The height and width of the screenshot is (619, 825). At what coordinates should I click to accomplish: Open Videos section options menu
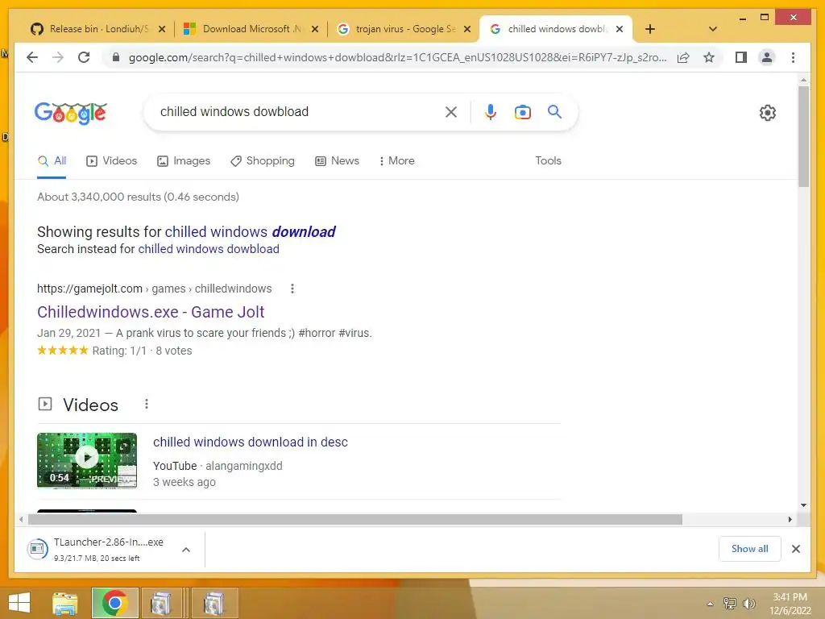[147, 404]
